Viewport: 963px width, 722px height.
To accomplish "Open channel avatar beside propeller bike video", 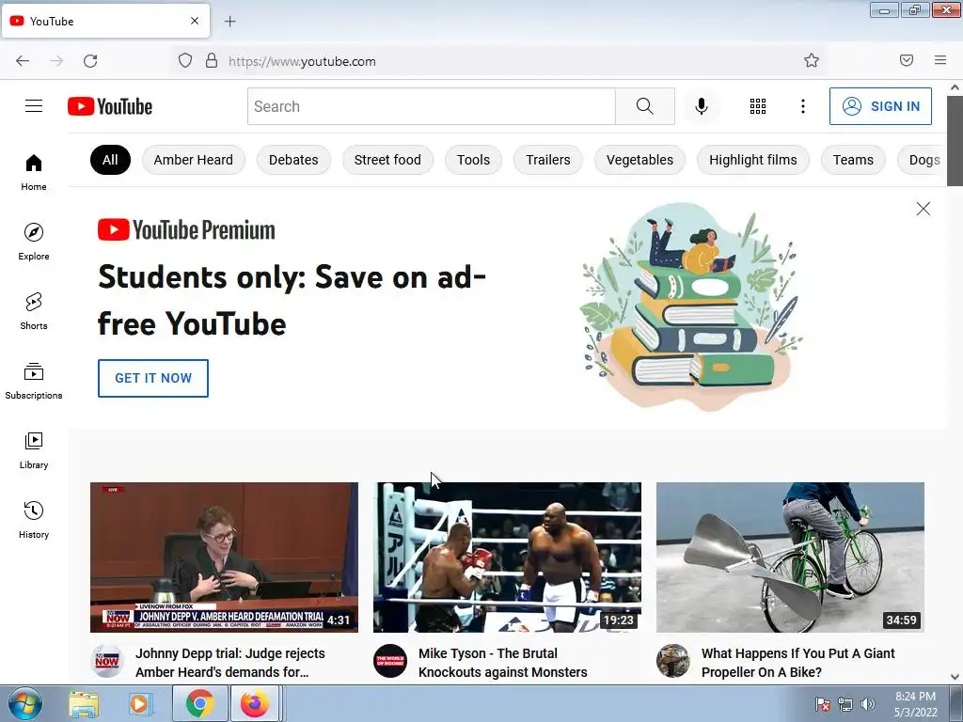I will (673, 661).
